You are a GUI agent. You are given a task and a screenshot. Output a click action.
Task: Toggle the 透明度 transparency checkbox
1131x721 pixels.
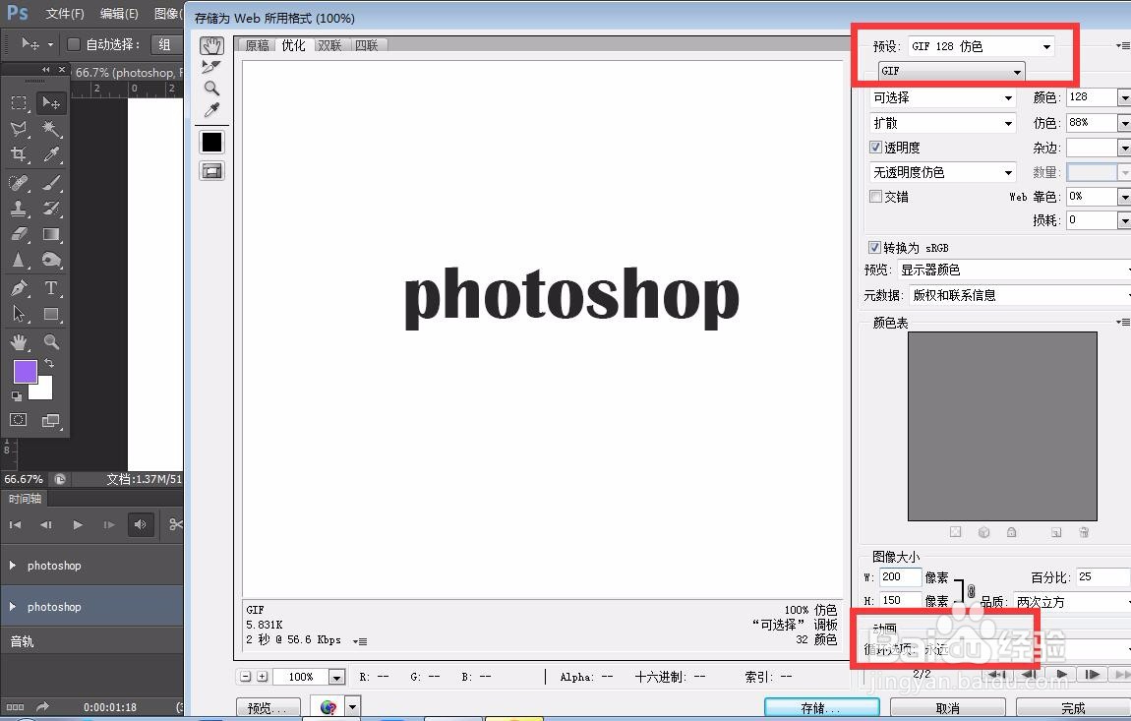(x=875, y=148)
